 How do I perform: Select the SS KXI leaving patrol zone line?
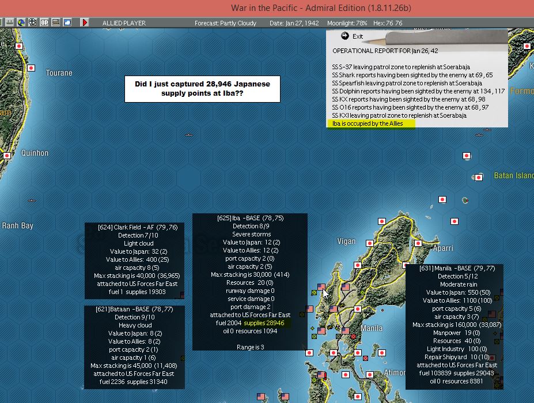(x=399, y=115)
